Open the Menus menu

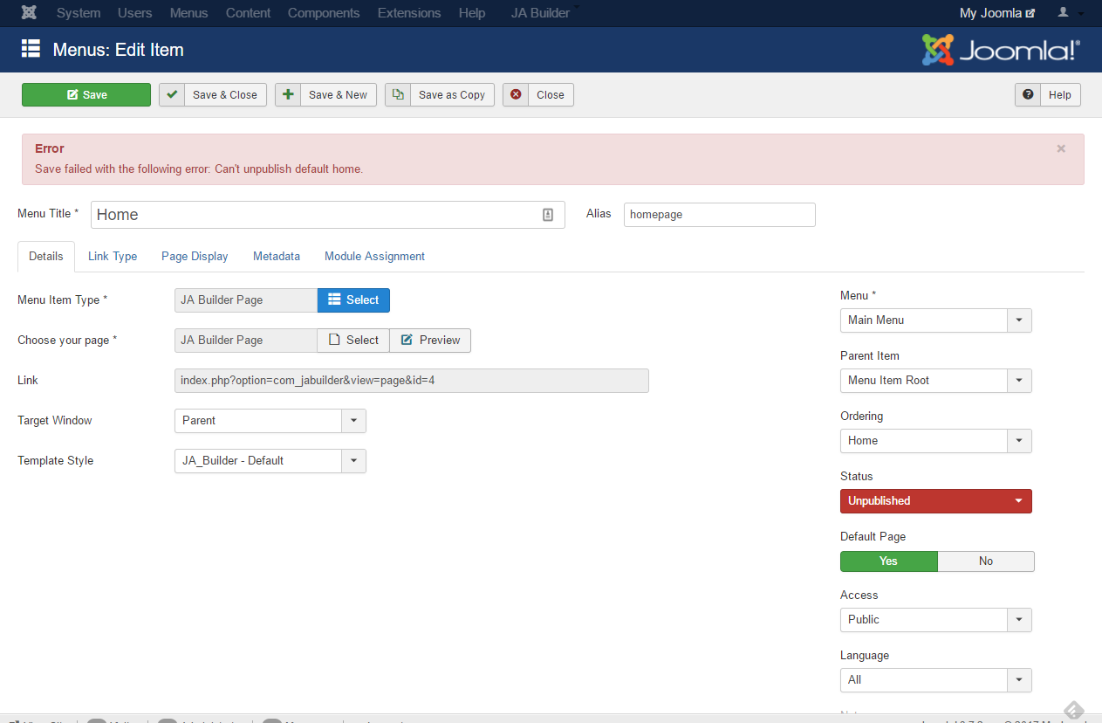189,13
